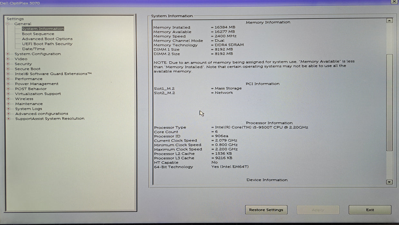The height and width of the screenshot is (225, 399).
Task: Select the Wireless category label
Action: click(x=24, y=99)
